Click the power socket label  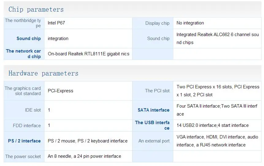pyautogui.click(x=23, y=157)
